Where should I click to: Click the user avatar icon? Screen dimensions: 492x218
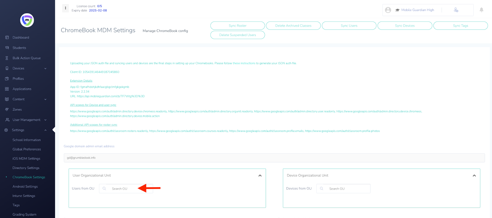pyautogui.click(x=388, y=10)
